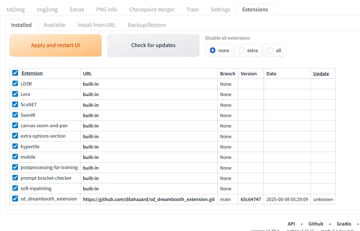Click the Date column header
Image resolution: width=360 pixels, height=231 pixels.
(x=271, y=74)
